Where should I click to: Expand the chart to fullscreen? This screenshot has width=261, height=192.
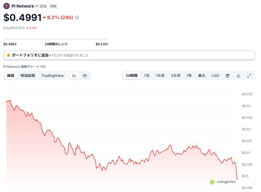coord(249,76)
